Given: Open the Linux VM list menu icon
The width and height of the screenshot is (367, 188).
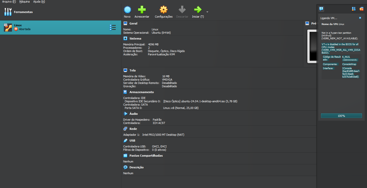Looking at the screenshot, I should 113,28.
